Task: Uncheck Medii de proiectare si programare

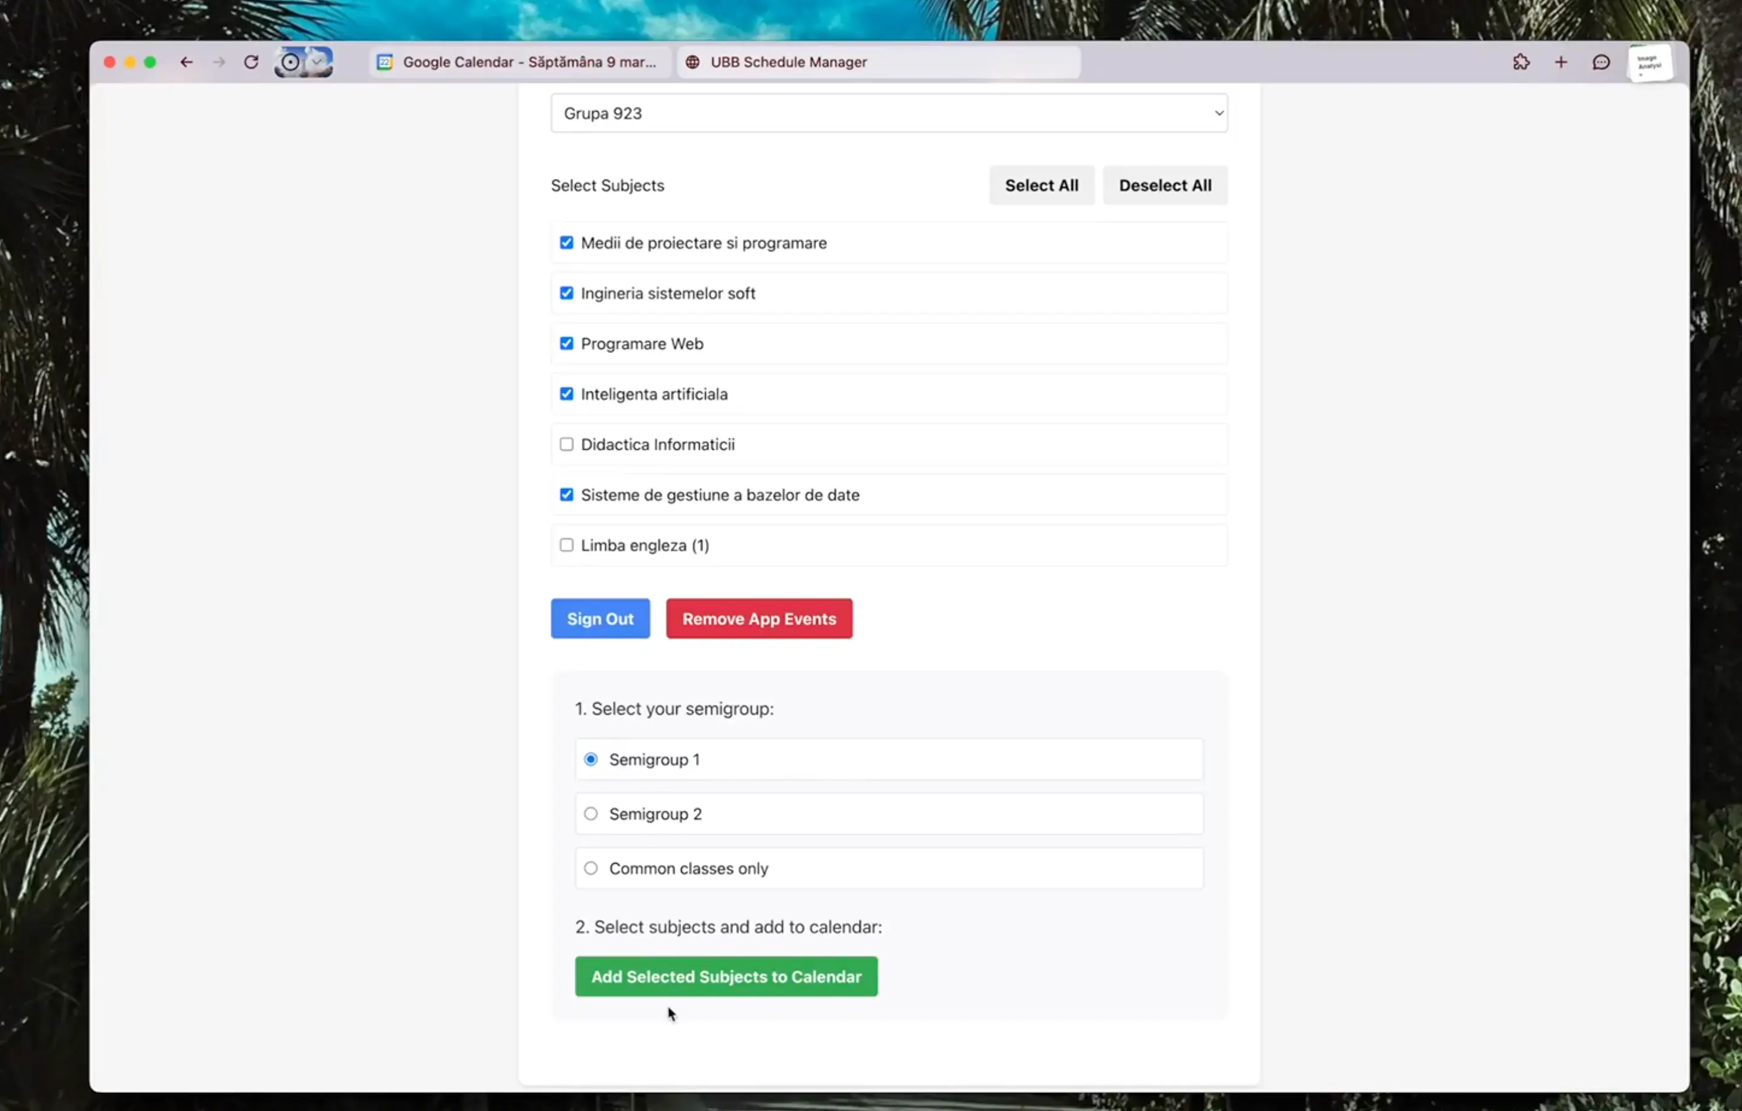Action: tap(566, 243)
